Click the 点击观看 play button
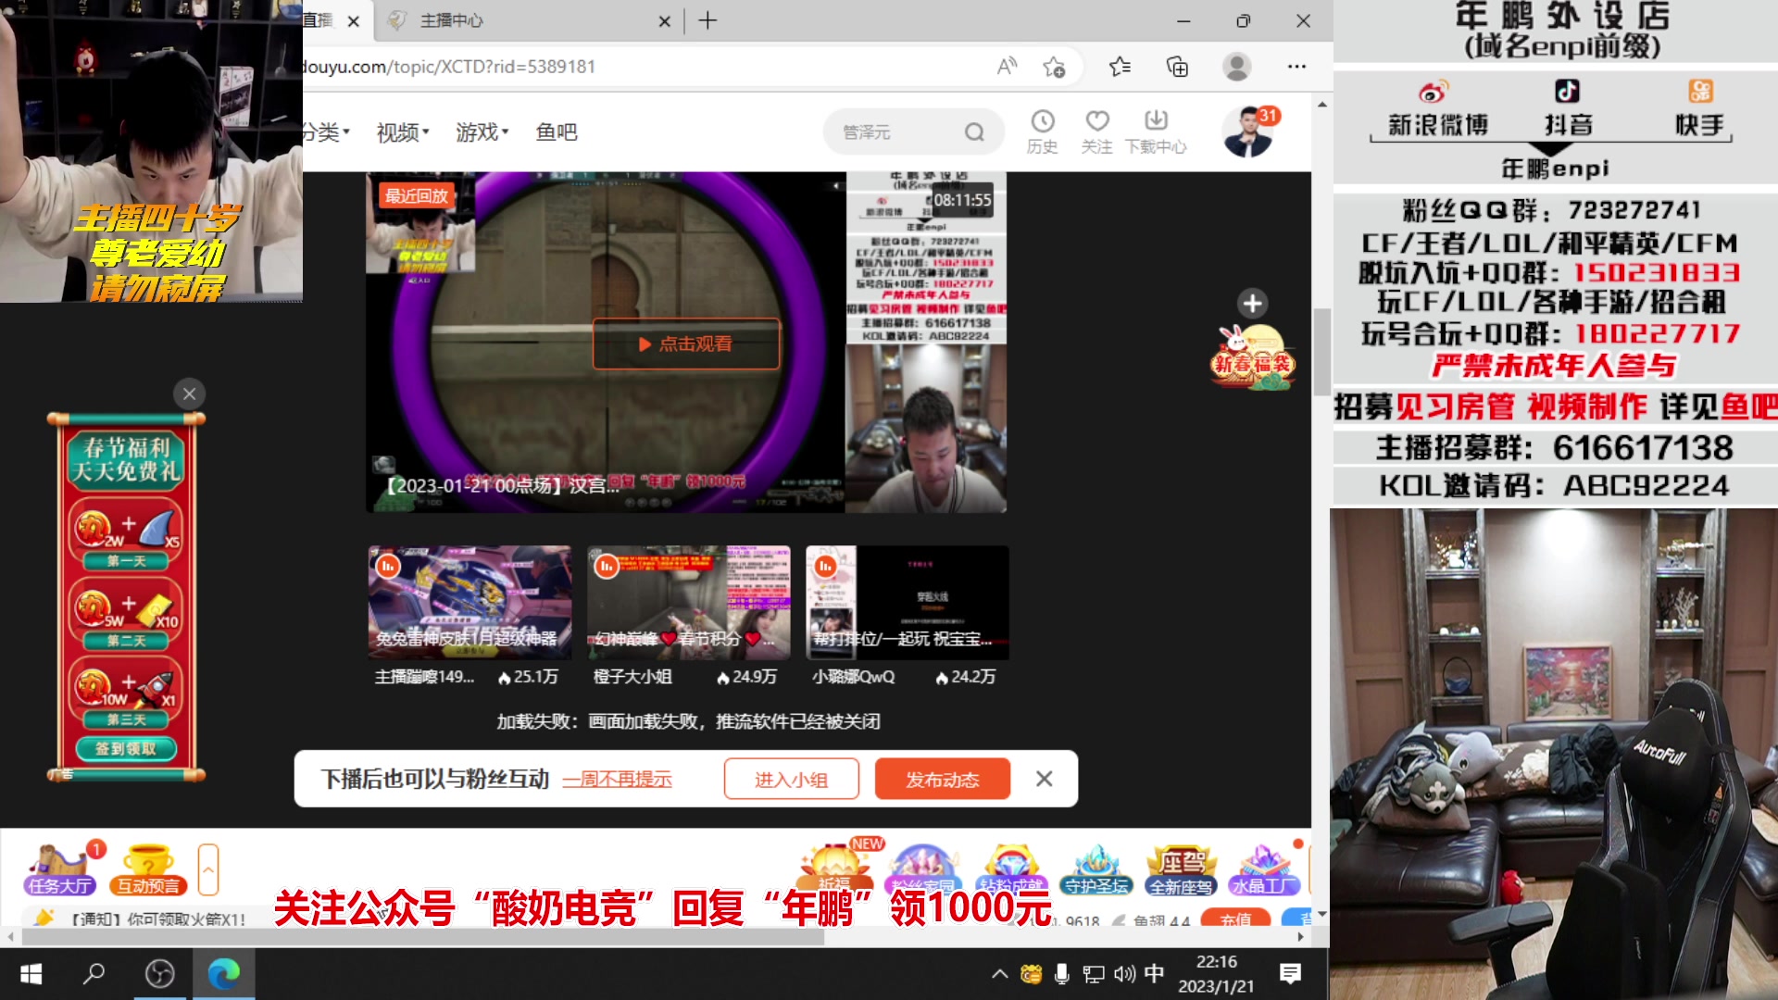 (x=686, y=344)
